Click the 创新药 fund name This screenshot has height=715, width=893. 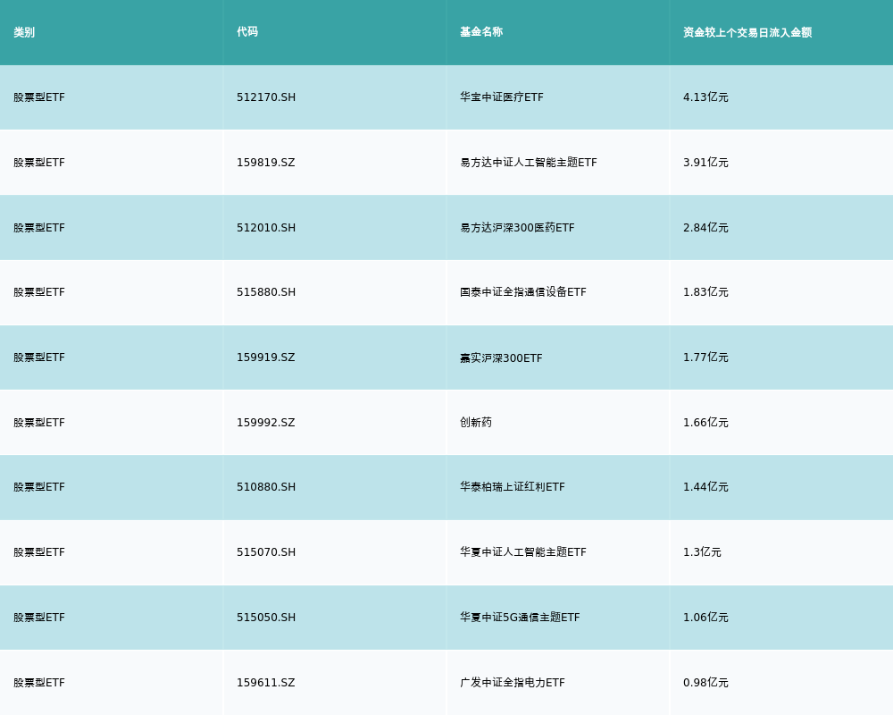(476, 423)
